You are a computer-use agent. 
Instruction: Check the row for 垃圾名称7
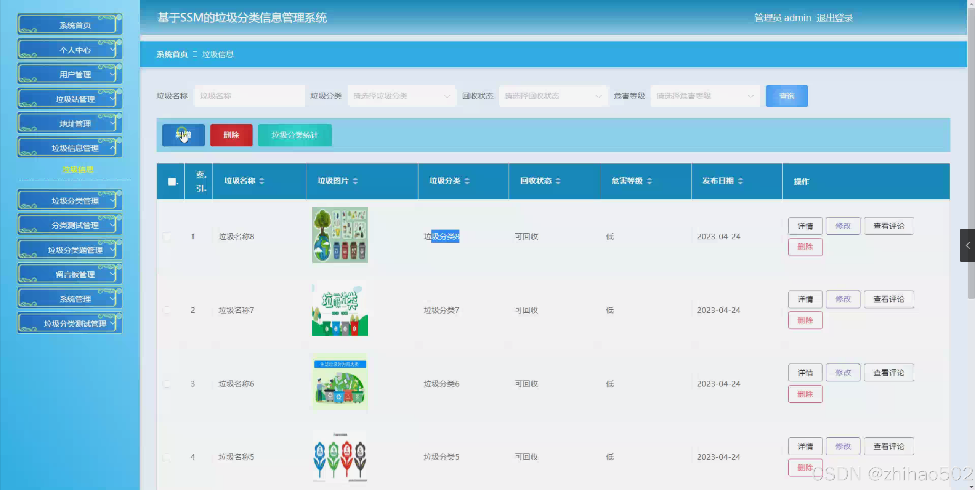click(x=167, y=310)
